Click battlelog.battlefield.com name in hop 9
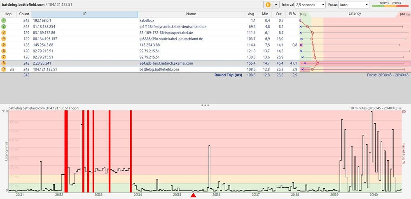Viewport: 411px width, 199px height. point(159,70)
